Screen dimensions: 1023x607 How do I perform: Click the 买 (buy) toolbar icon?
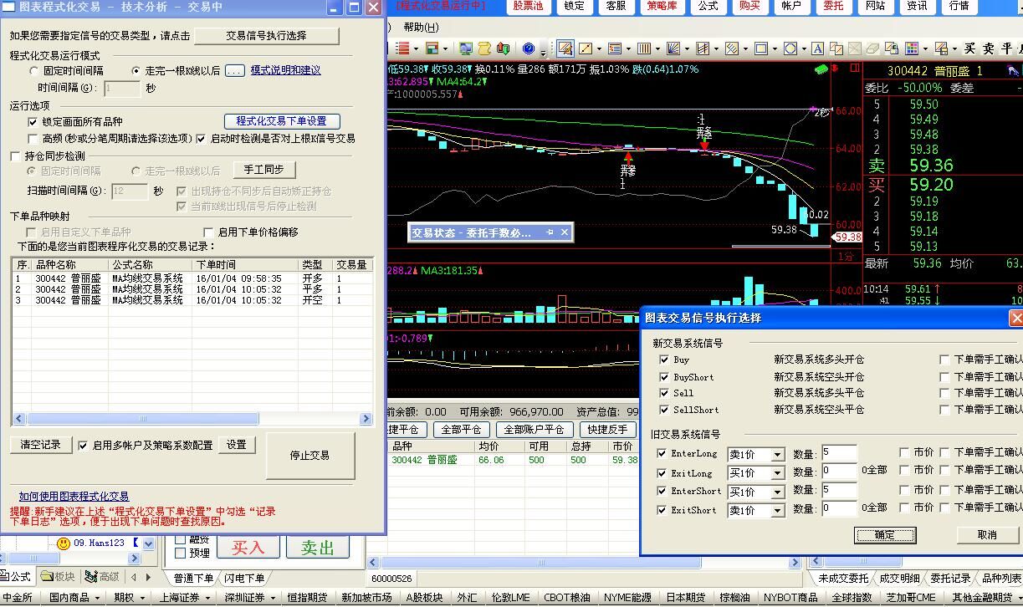(x=969, y=48)
